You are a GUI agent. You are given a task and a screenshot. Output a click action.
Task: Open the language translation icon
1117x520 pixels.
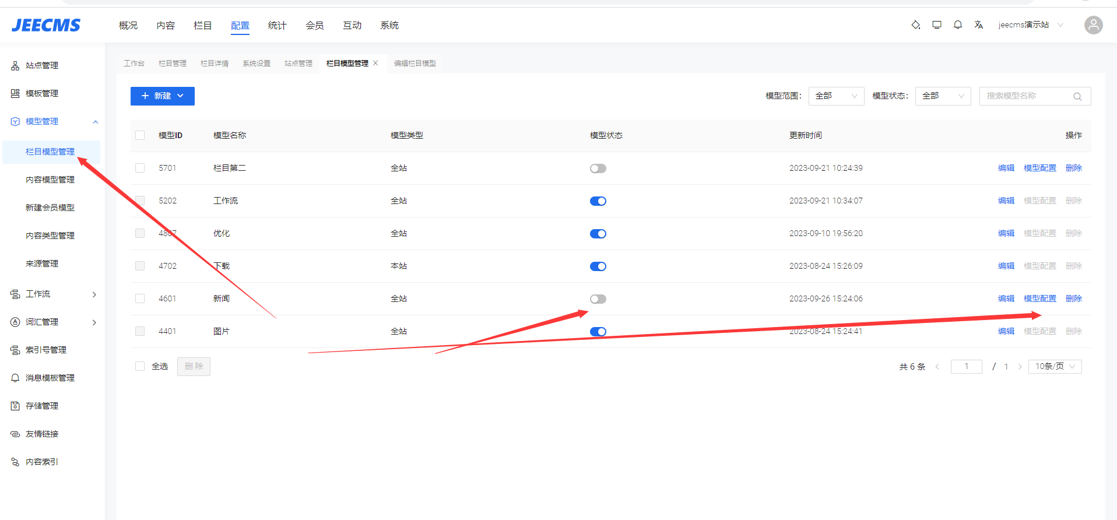point(978,25)
